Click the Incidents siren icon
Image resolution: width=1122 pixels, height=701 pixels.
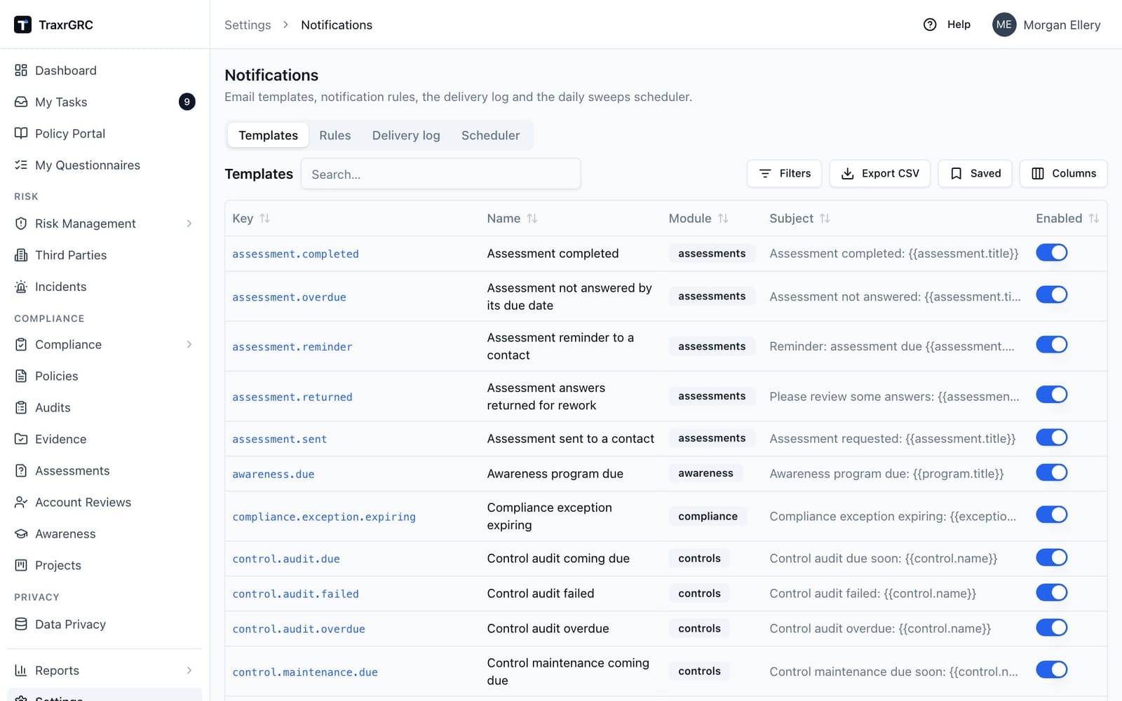[21, 287]
